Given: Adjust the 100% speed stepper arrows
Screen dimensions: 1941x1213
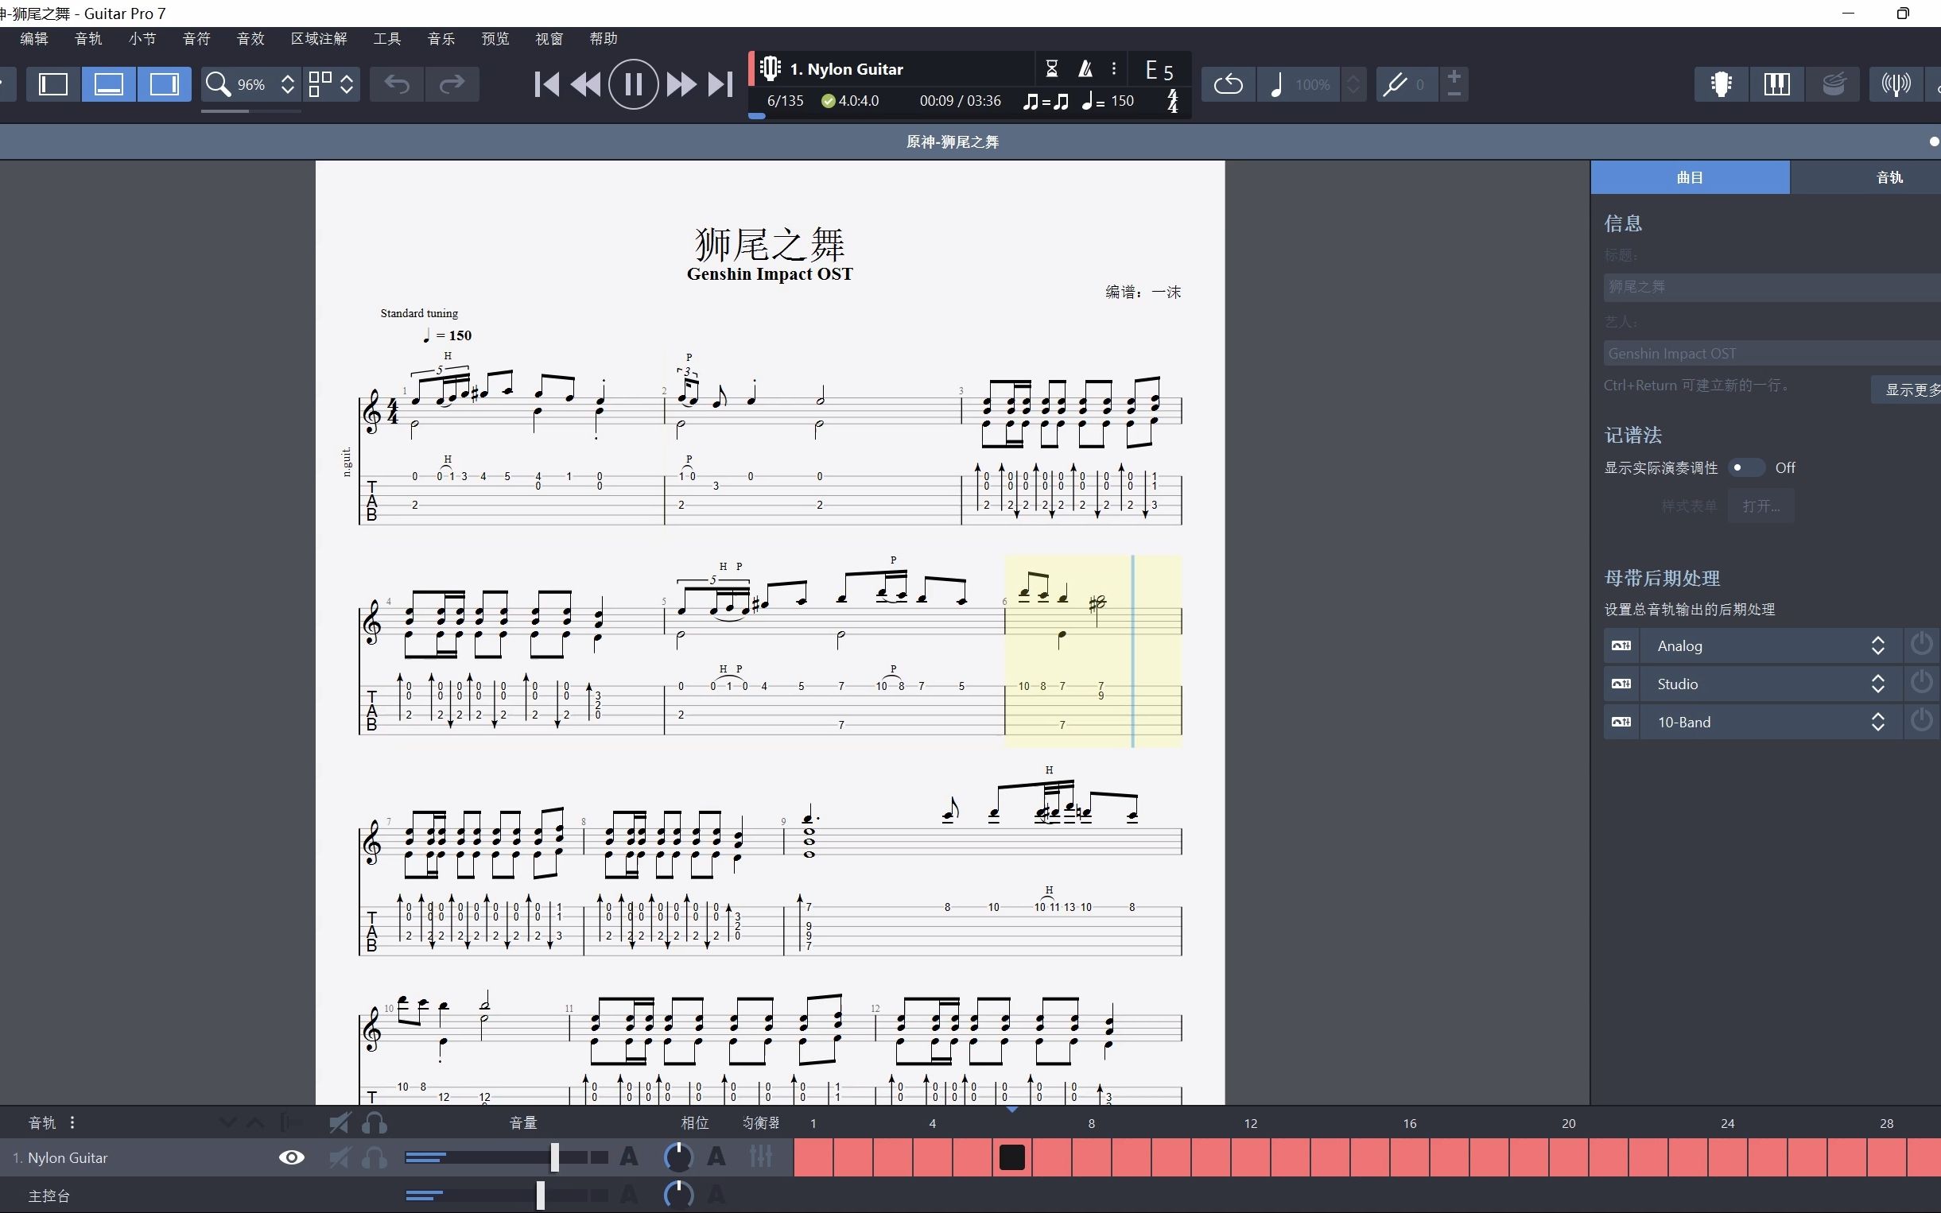Looking at the screenshot, I should tap(1353, 84).
